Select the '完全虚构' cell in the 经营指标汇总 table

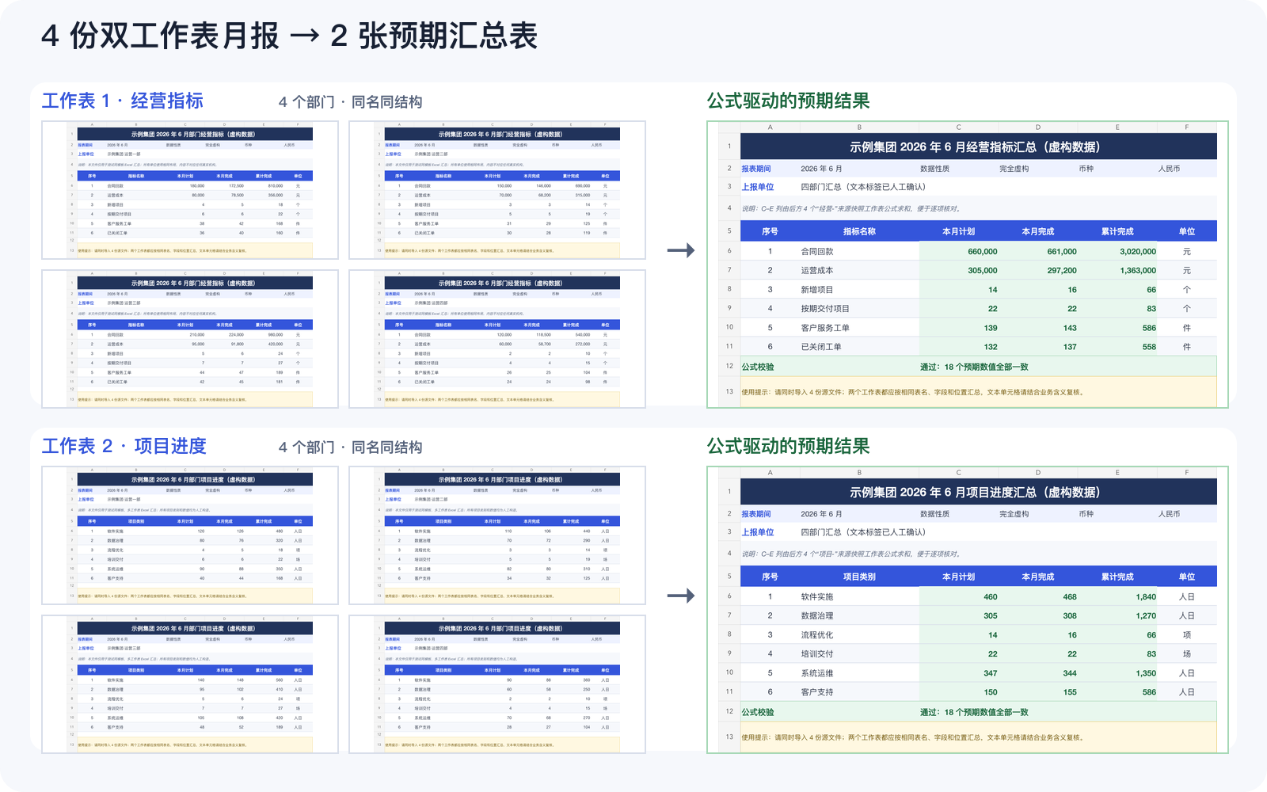point(1014,169)
